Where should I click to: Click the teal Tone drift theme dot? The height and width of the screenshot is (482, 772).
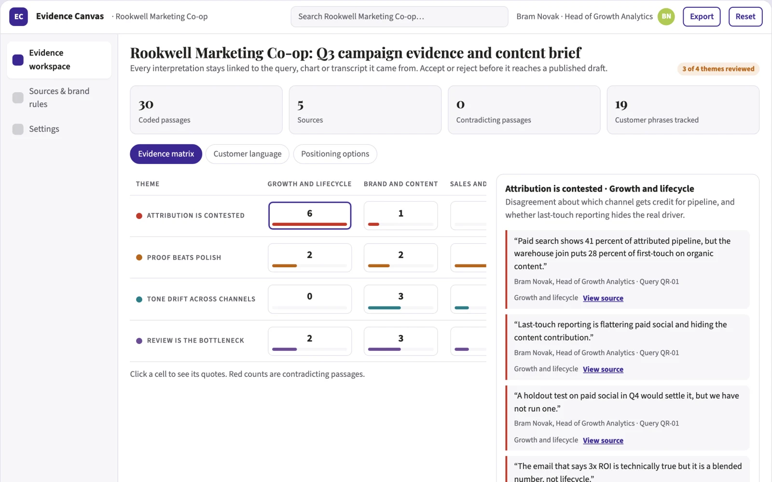(x=139, y=299)
